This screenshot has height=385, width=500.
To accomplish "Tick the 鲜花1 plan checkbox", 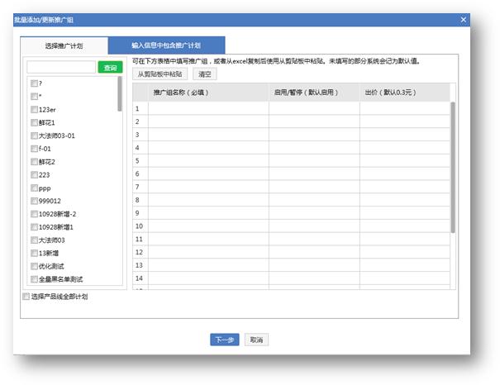I will click(34, 122).
